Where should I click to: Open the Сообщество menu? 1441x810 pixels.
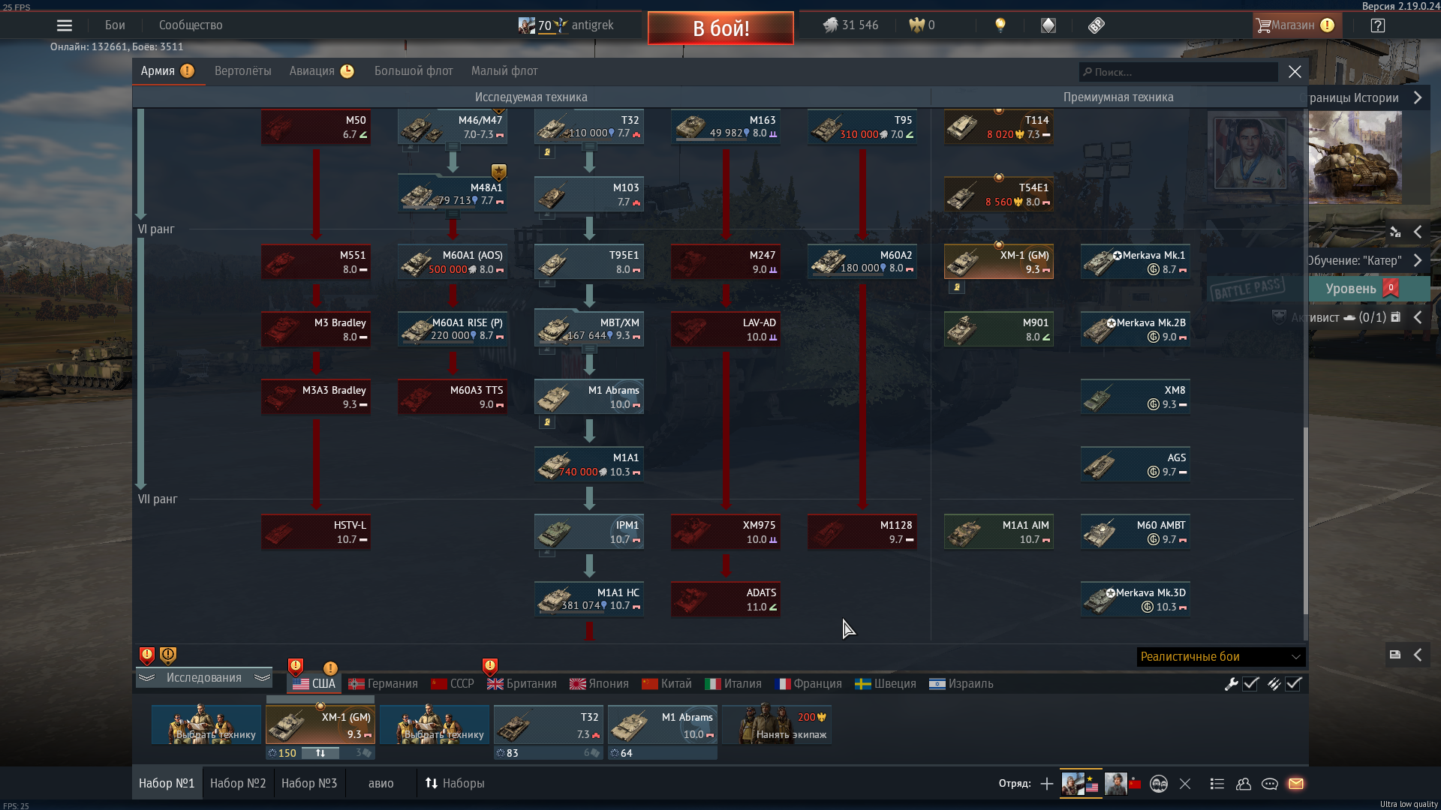pyautogui.click(x=191, y=25)
